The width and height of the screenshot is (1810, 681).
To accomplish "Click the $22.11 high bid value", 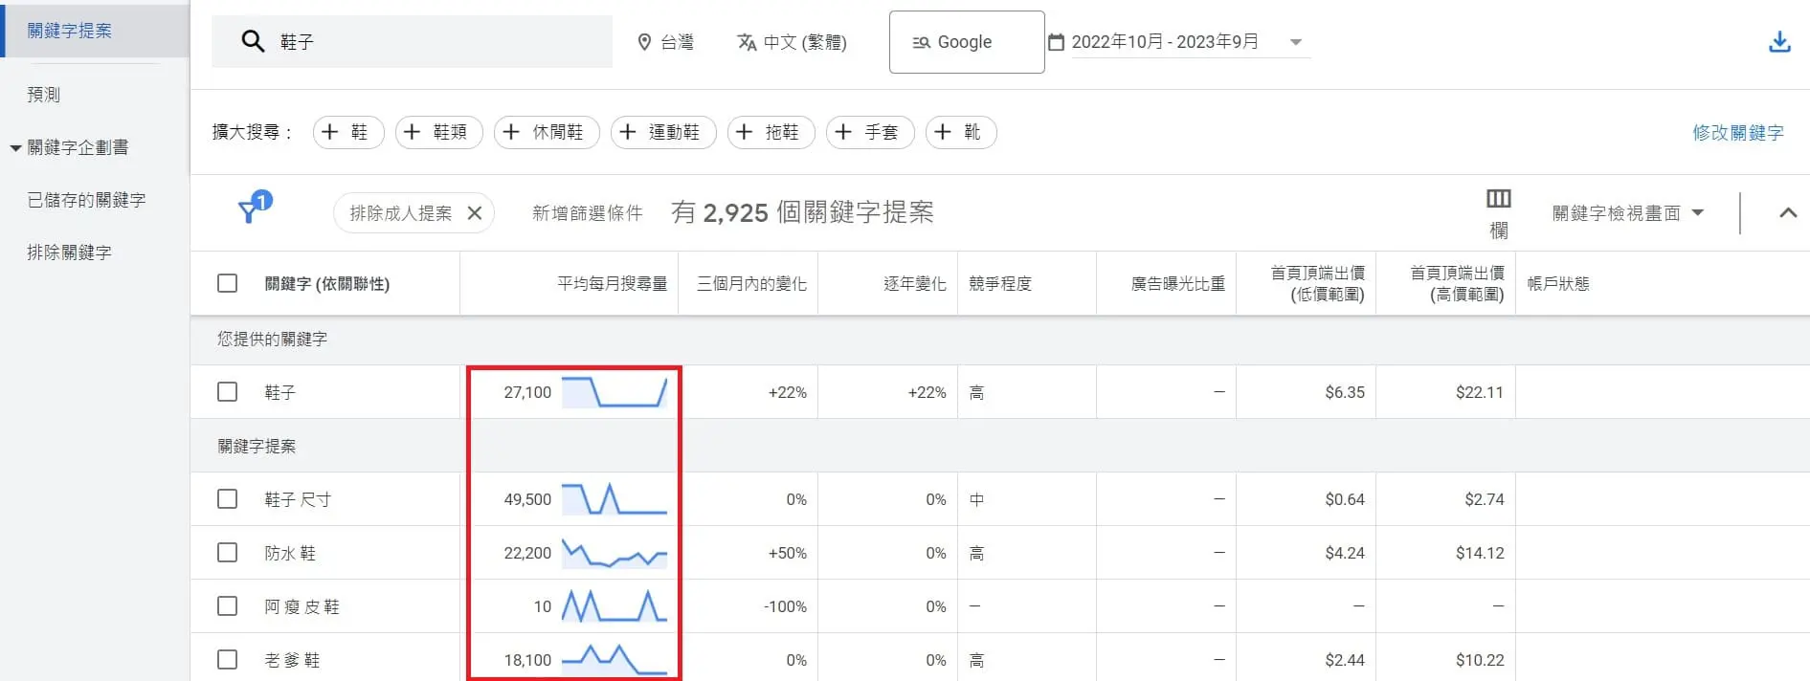I will 1480,392.
